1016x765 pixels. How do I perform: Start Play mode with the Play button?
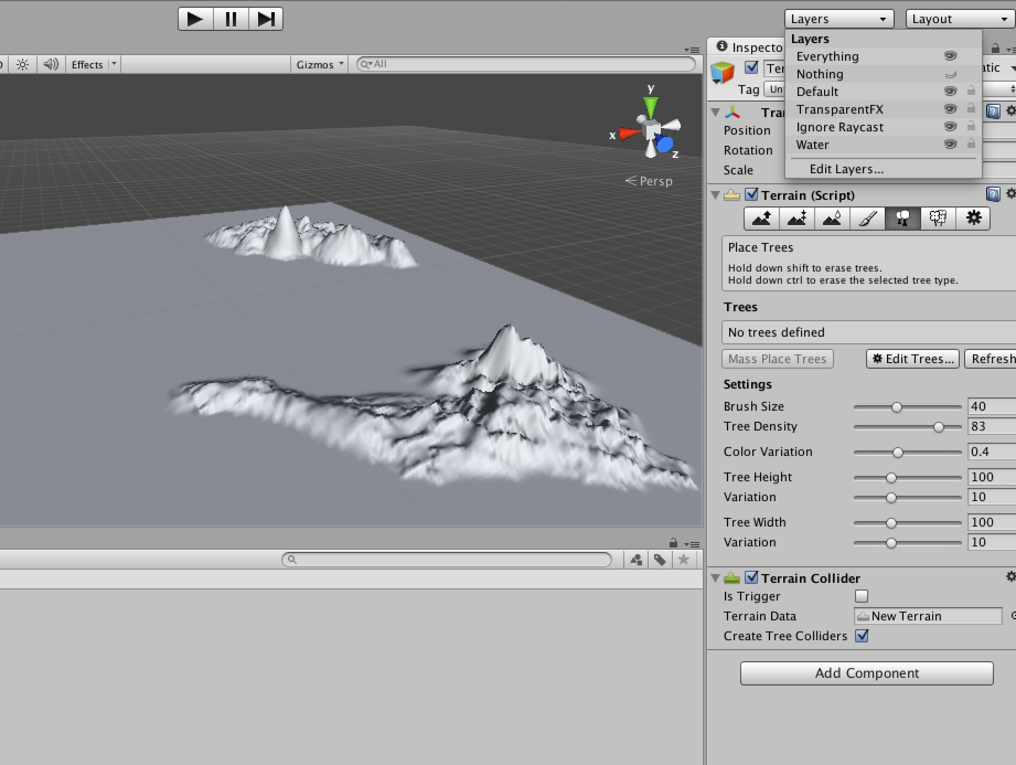click(x=195, y=19)
